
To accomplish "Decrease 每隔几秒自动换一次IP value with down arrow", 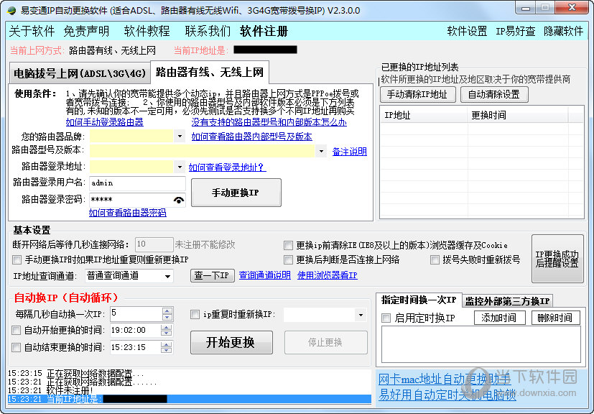I will (x=167, y=317).
